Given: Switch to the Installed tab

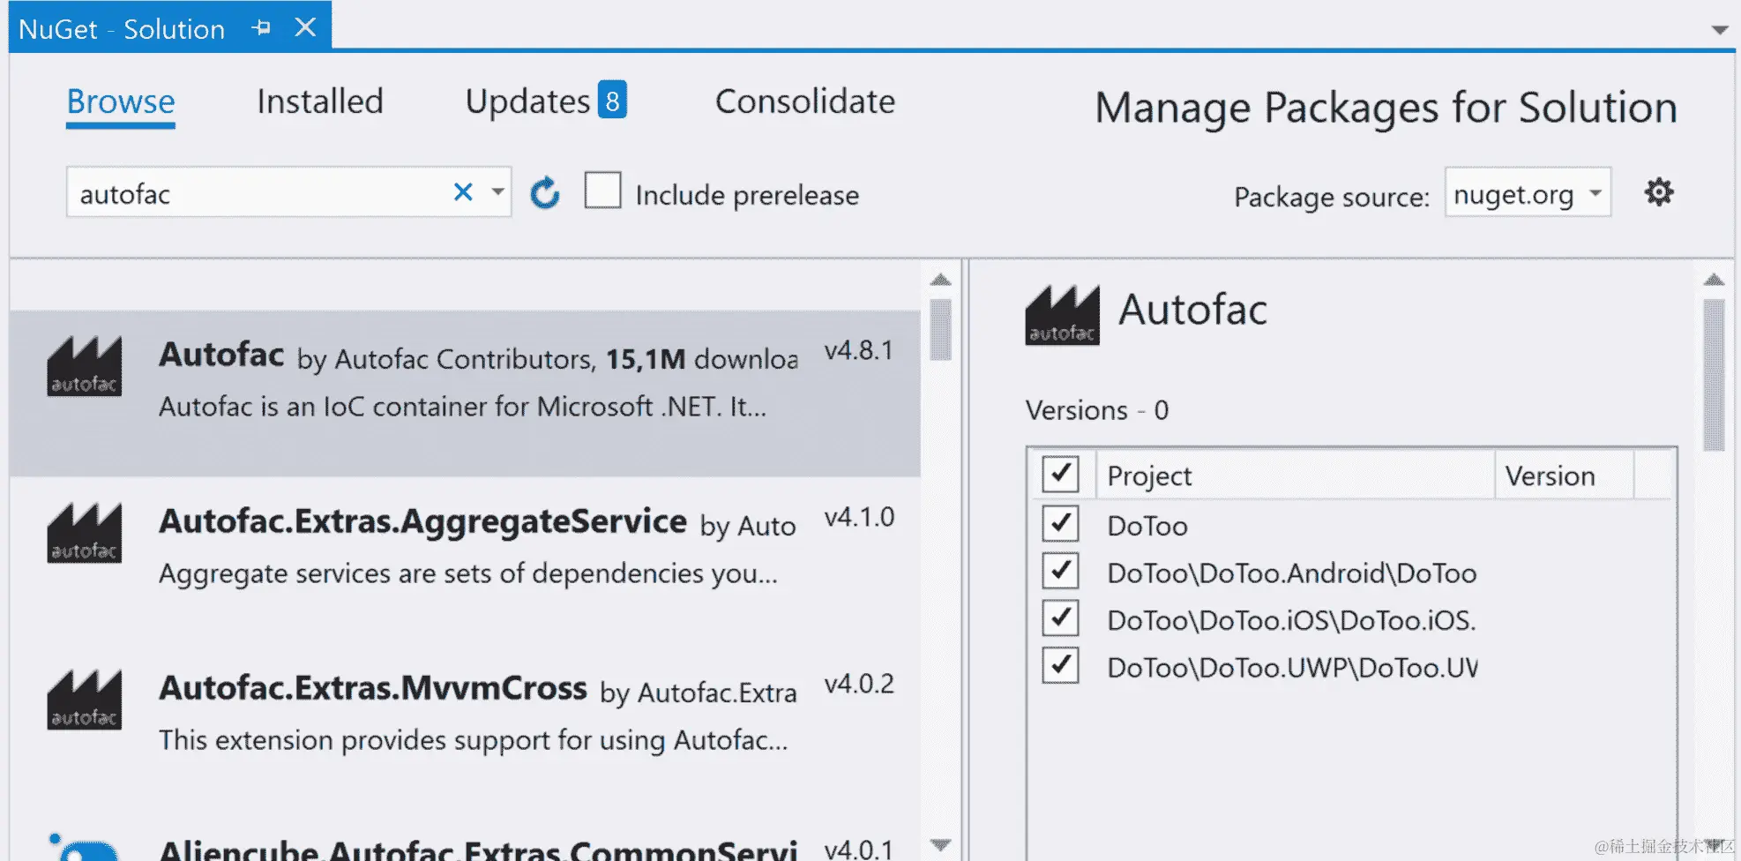Looking at the screenshot, I should (x=320, y=101).
